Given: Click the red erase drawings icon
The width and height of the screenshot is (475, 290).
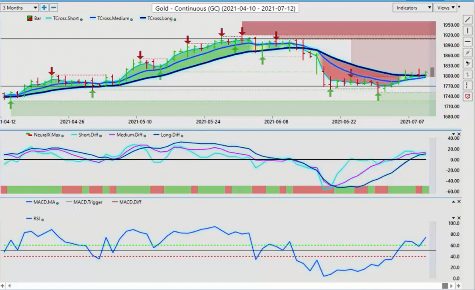Looking at the screenshot, I should pos(468,96).
